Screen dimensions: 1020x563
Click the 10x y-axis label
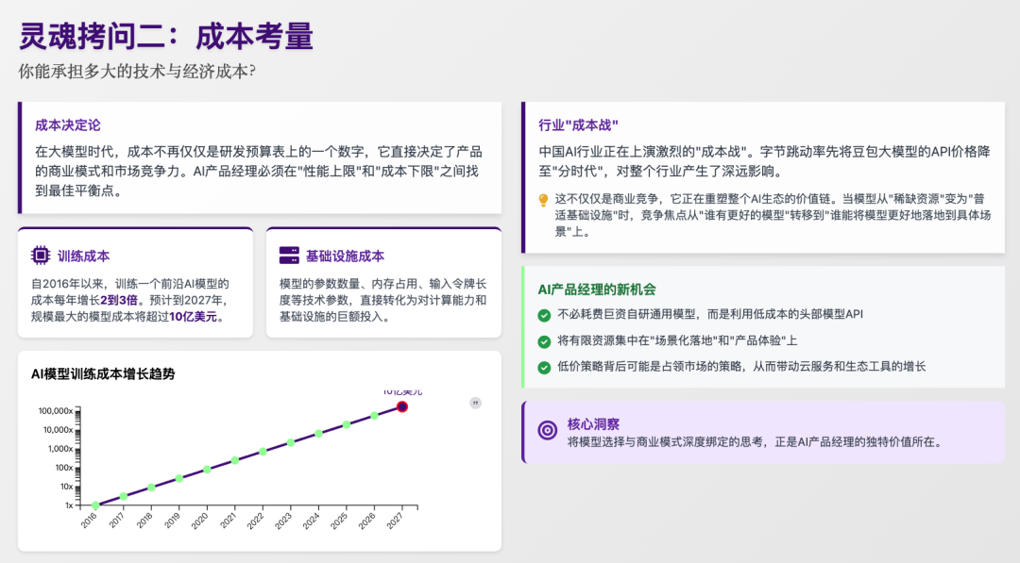coord(66,487)
